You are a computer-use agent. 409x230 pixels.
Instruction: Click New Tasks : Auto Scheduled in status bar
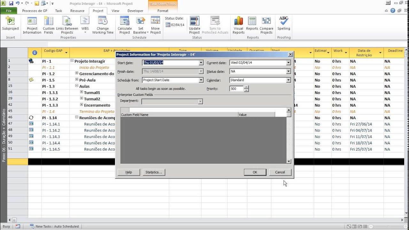[x=54, y=226]
